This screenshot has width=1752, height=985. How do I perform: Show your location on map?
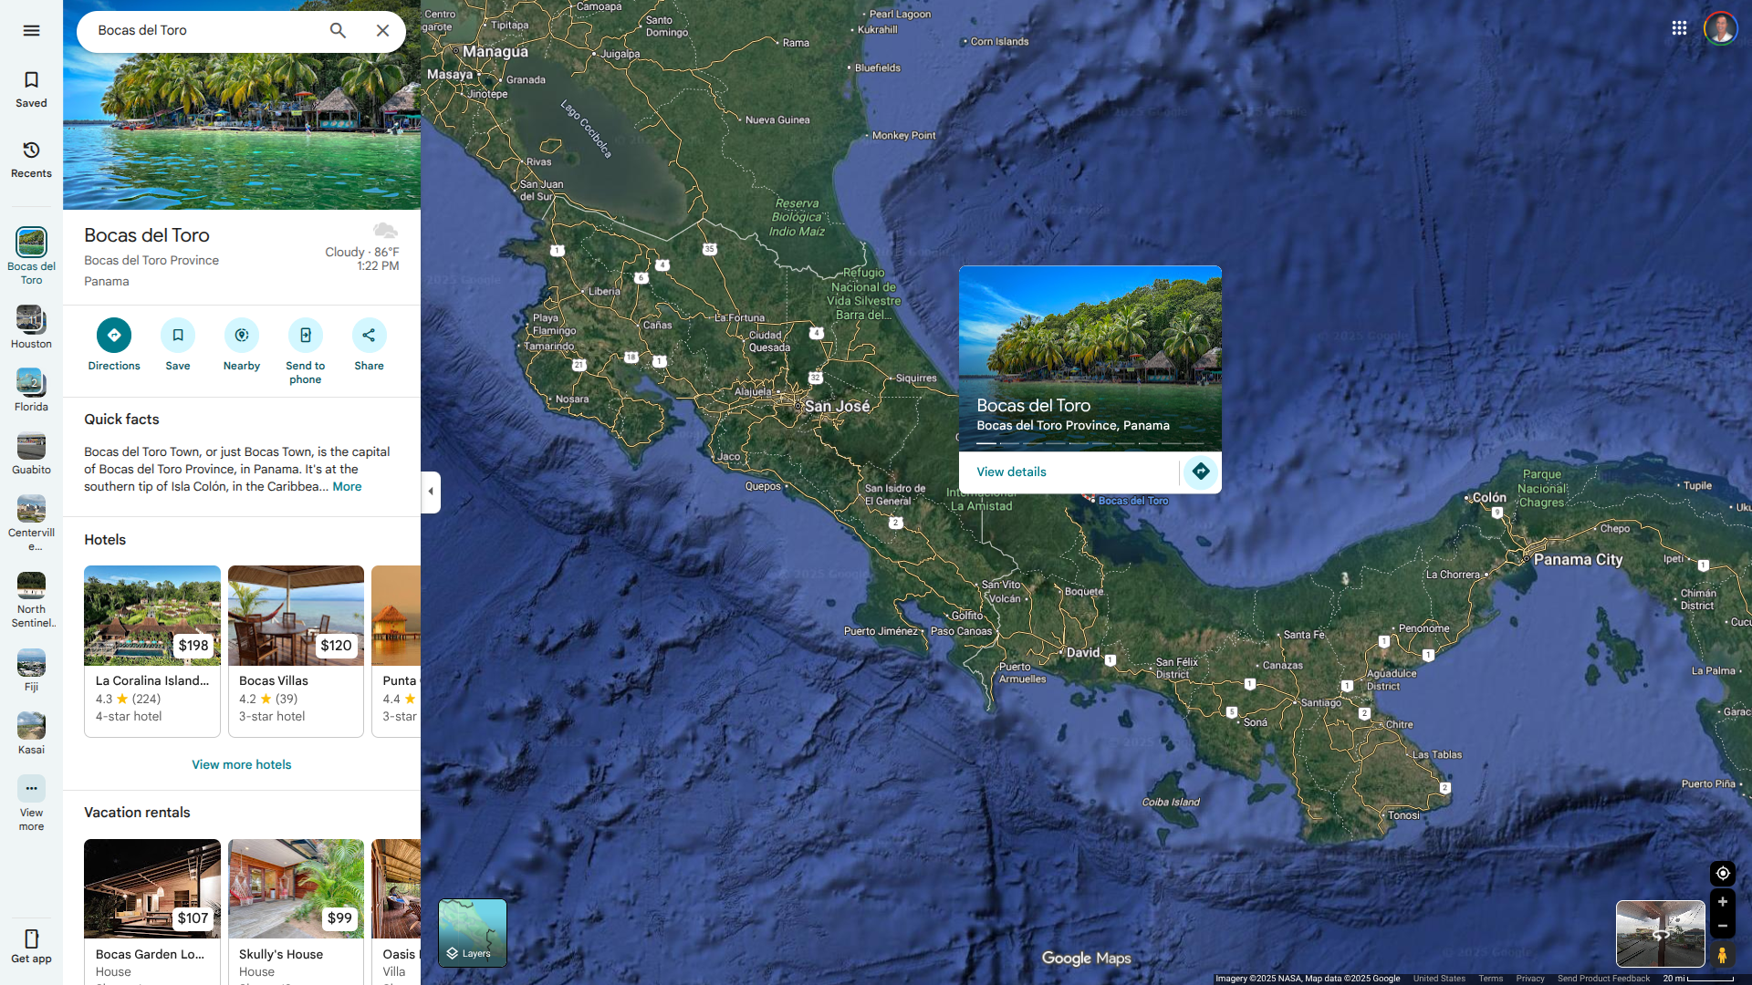pyautogui.click(x=1722, y=873)
